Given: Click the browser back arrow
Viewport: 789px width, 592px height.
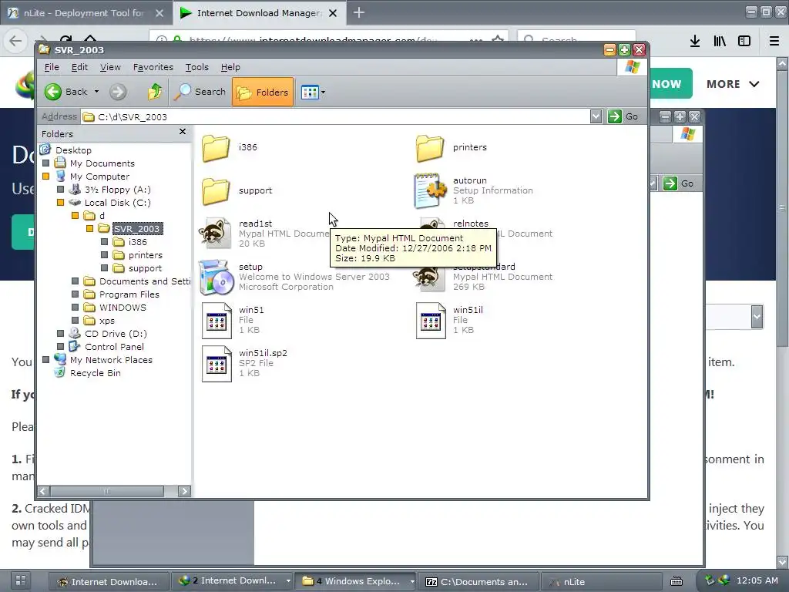Looking at the screenshot, I should (x=15, y=42).
